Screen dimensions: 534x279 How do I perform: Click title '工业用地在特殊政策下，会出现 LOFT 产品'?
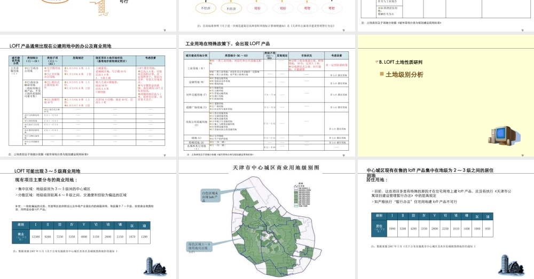click(x=227, y=44)
